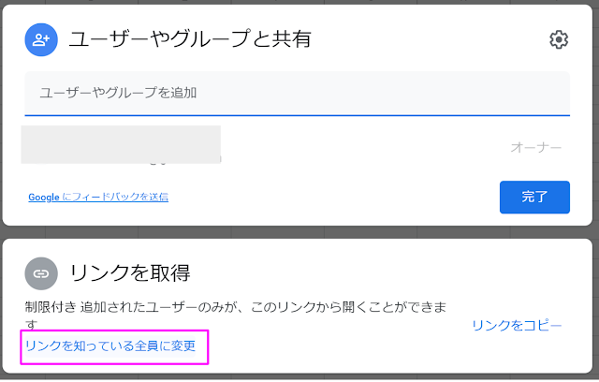This screenshot has width=599, height=382.
Task: Click the オーナー role label
Action: (x=536, y=147)
